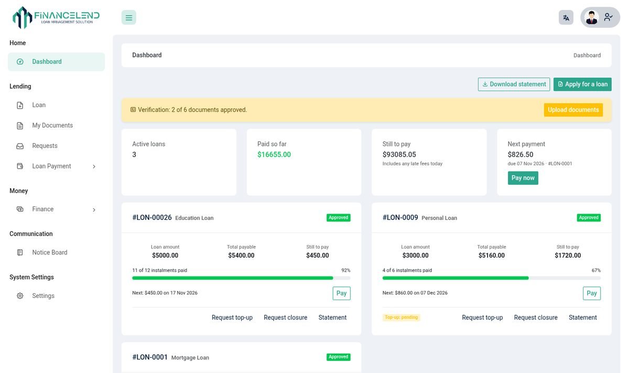Click Total payable $5160.00 value

[x=492, y=255]
